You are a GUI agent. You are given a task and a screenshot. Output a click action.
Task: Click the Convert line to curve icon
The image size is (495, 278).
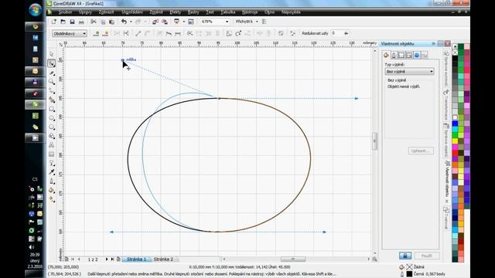pyautogui.click(x=148, y=33)
